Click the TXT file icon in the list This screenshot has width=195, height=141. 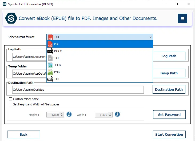[x=50, y=58]
